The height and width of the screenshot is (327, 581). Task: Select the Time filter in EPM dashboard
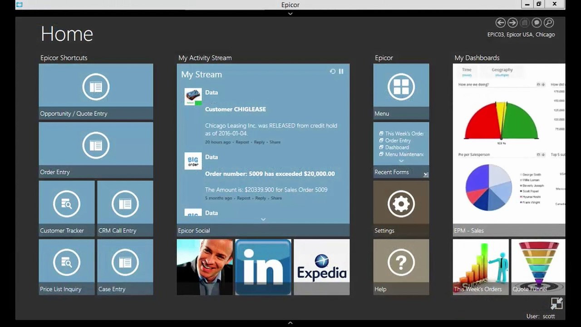(467, 72)
